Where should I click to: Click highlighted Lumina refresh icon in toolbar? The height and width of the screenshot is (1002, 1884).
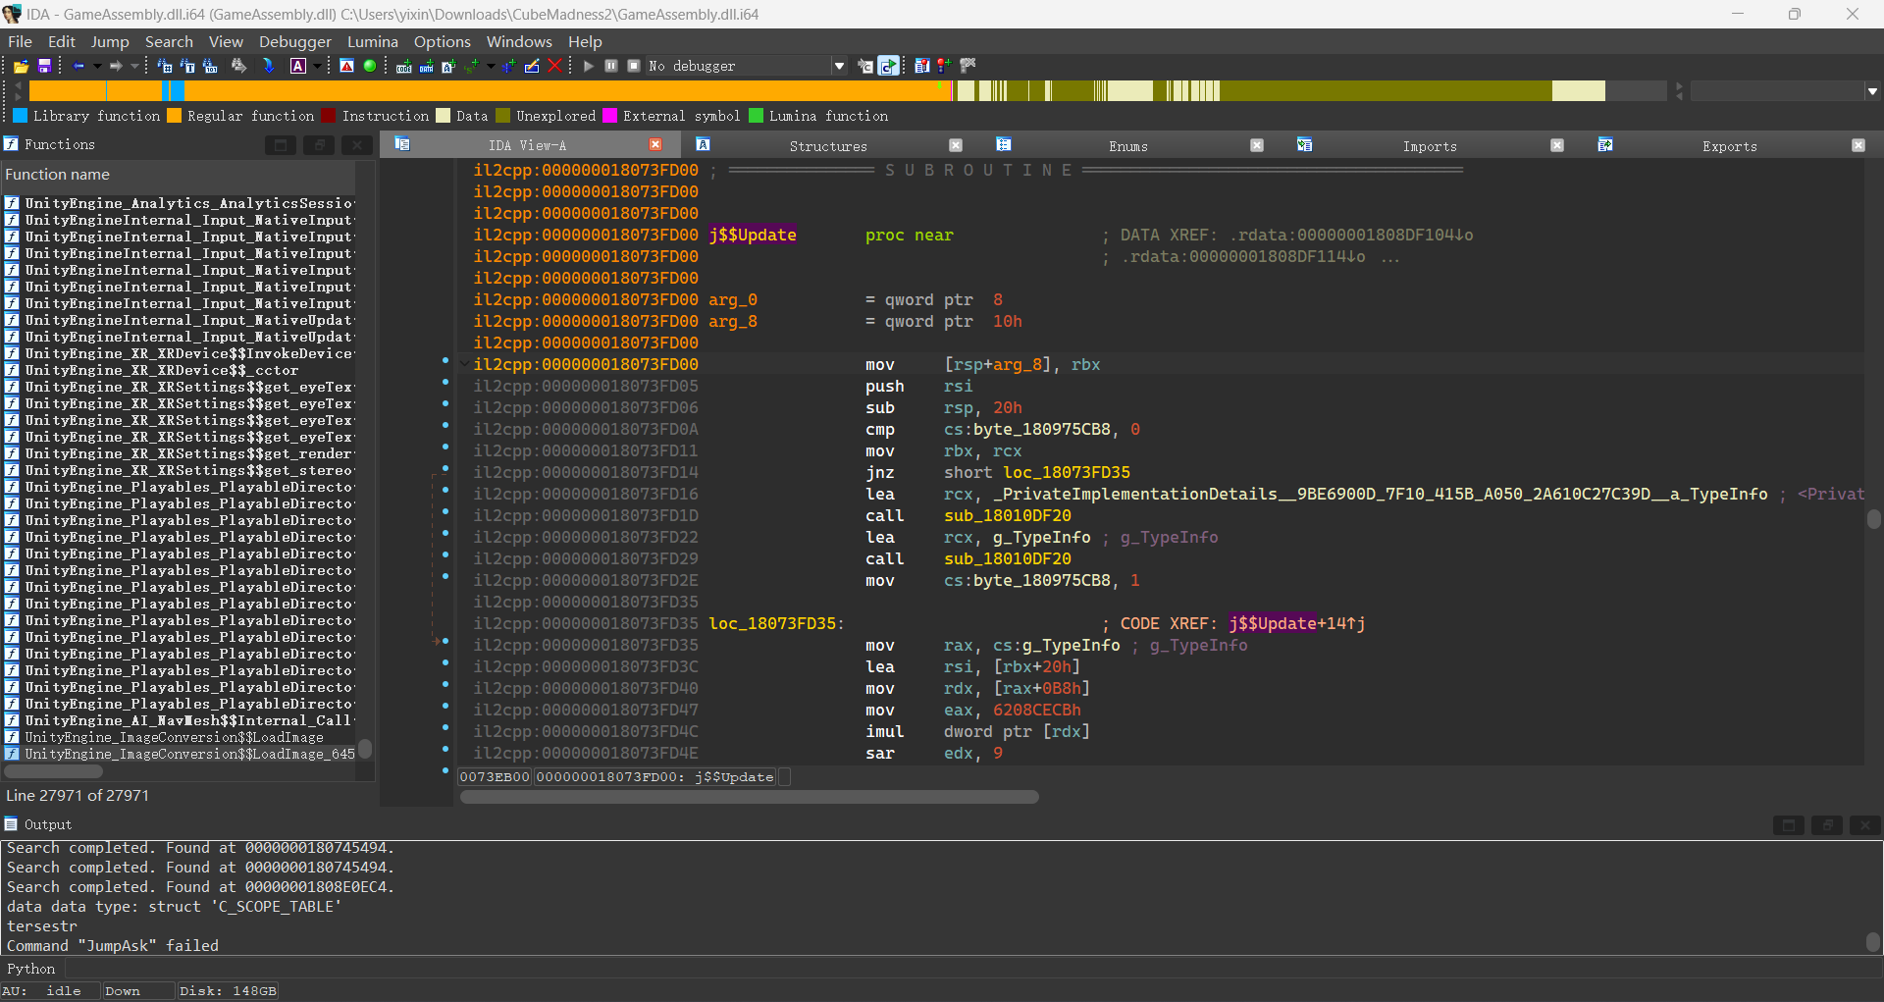[888, 66]
